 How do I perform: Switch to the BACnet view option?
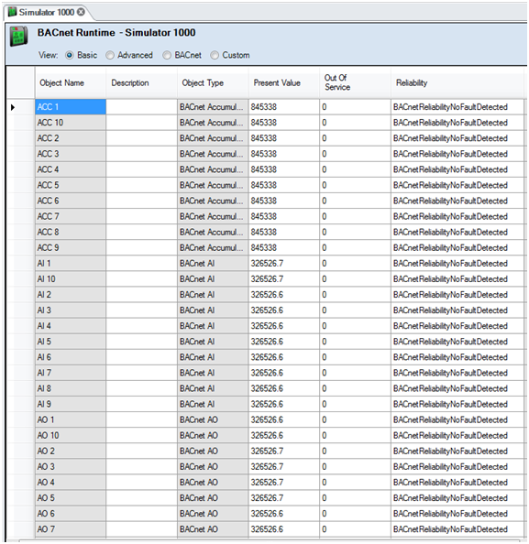click(167, 55)
